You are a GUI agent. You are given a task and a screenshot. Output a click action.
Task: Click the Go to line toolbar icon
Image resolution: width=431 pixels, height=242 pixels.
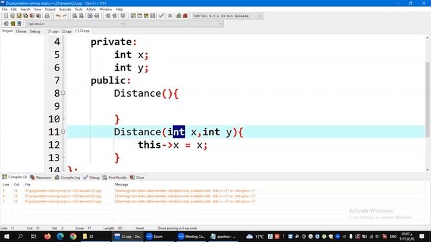coord(96,16)
